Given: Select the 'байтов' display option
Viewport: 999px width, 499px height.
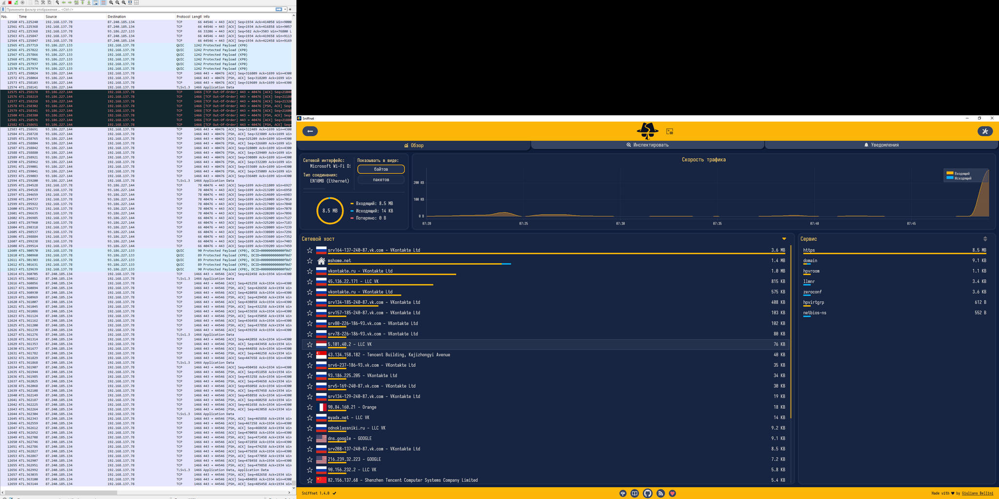Looking at the screenshot, I should (x=381, y=169).
